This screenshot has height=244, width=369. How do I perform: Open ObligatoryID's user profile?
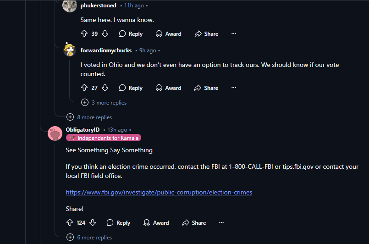tap(83, 130)
